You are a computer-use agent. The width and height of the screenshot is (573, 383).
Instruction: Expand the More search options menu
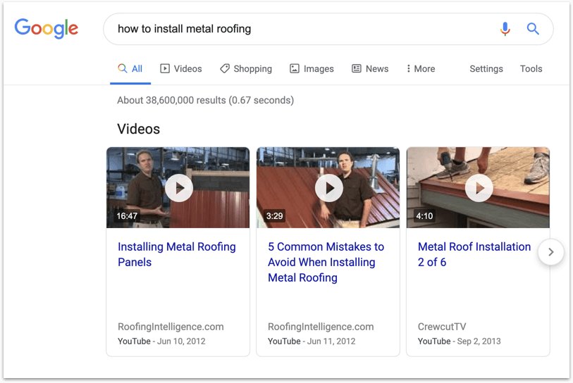tap(421, 69)
